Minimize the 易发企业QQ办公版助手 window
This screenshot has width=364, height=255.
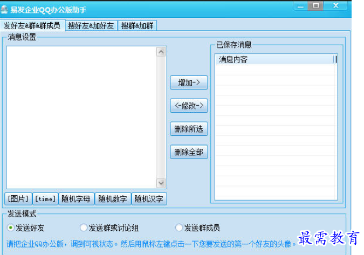click(x=300, y=6)
